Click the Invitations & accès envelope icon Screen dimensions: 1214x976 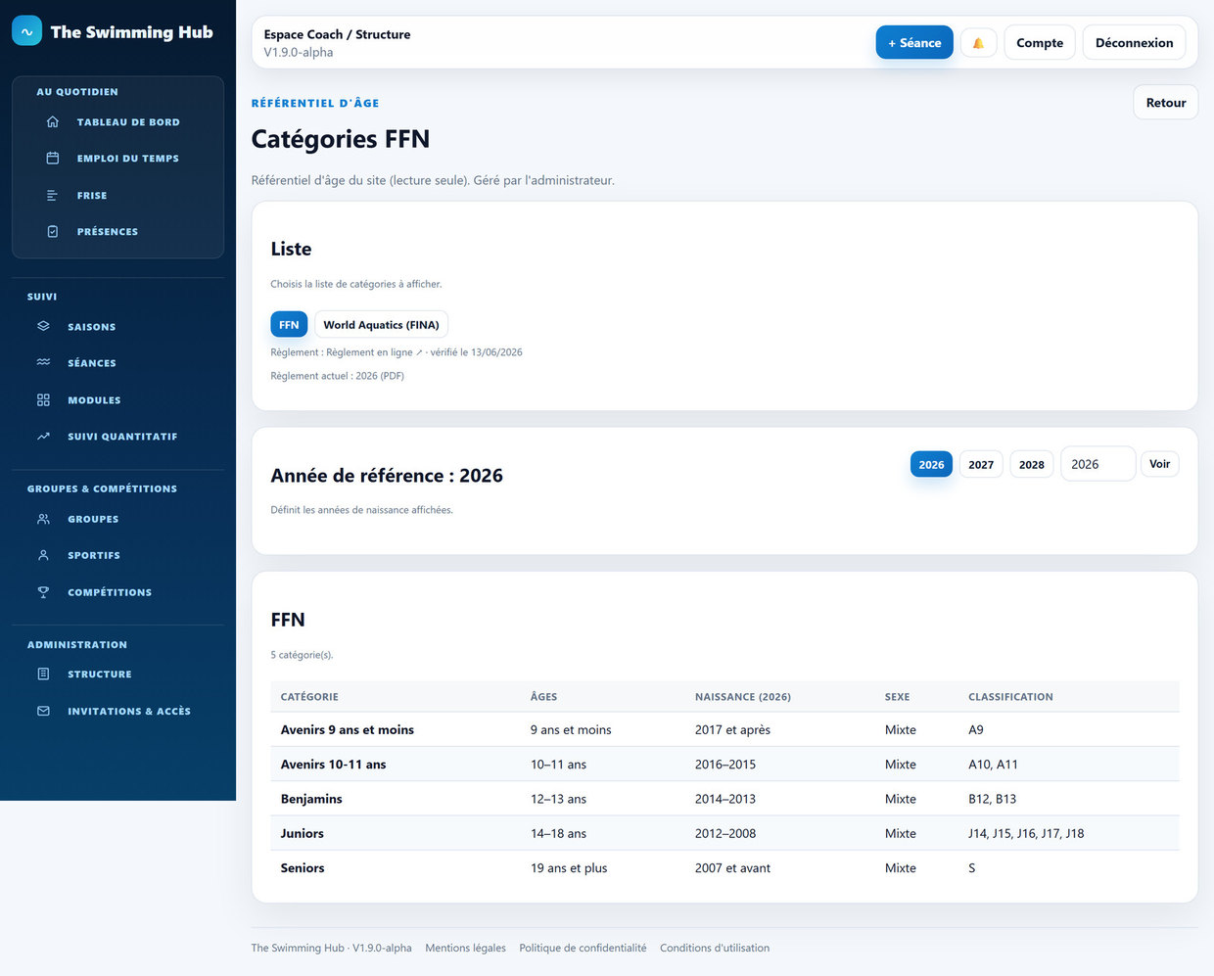(x=43, y=712)
